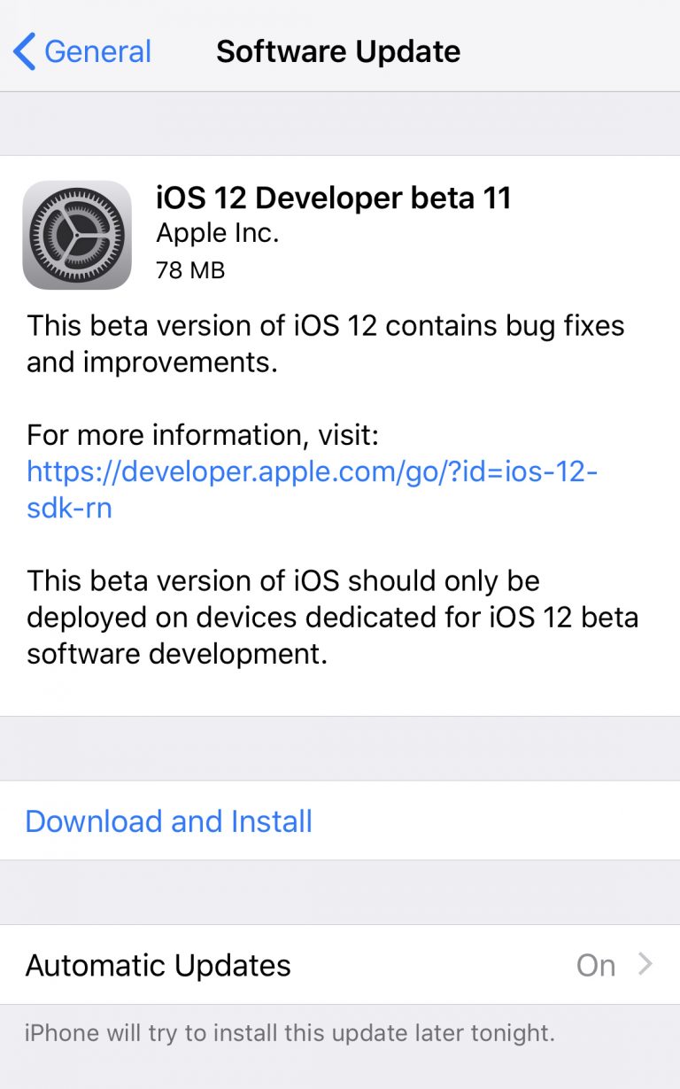Tap the 'install this update later tonight' footer
Viewport: 680px width, 1089px height.
tap(290, 1033)
